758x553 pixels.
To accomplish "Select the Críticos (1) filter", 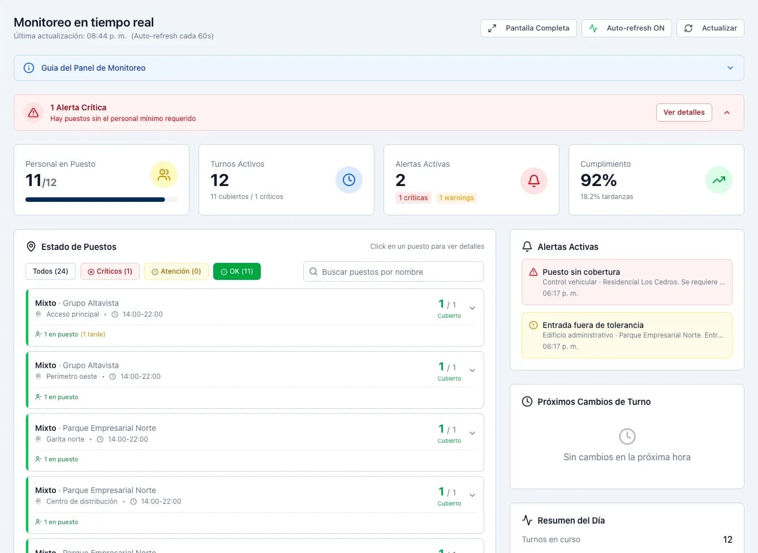I will pos(110,271).
